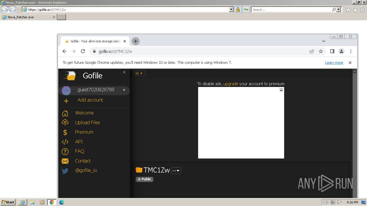367x206 pixels.
Task: Open the Welcome page
Action: point(84,113)
